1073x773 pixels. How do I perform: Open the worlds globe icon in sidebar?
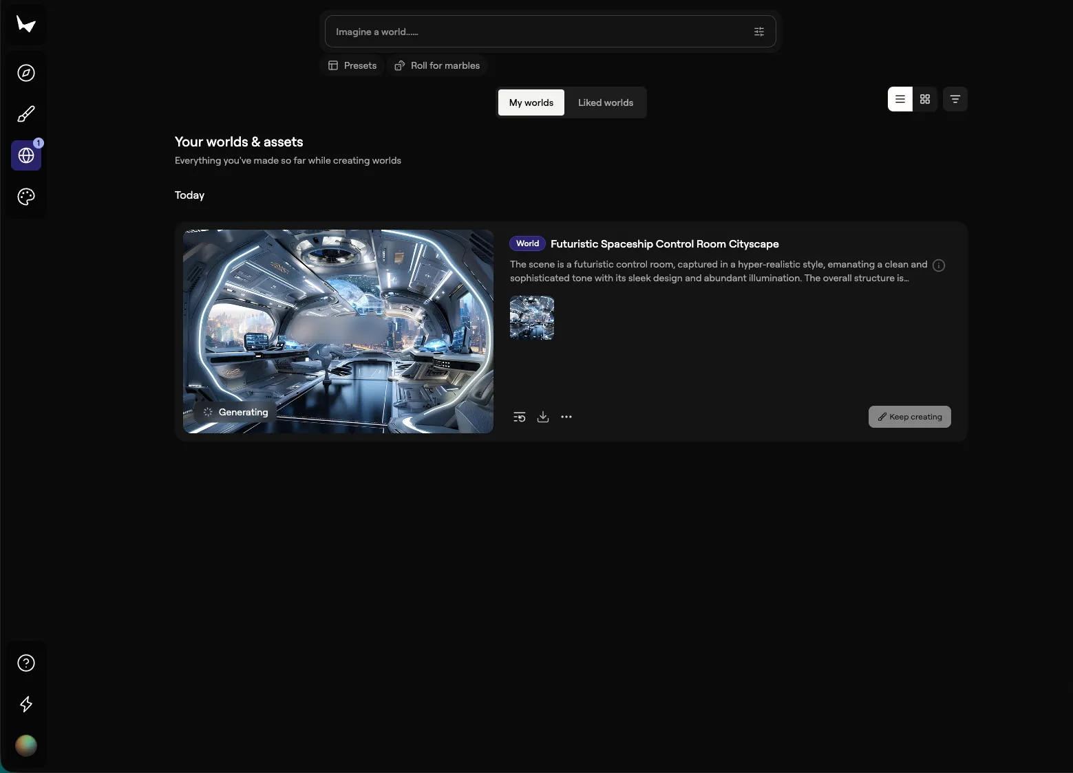[x=26, y=155]
